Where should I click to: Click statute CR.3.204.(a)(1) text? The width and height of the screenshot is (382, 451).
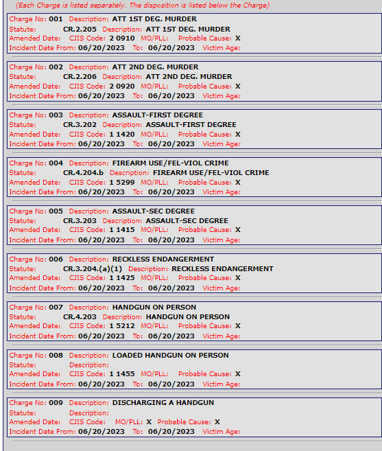(93, 269)
